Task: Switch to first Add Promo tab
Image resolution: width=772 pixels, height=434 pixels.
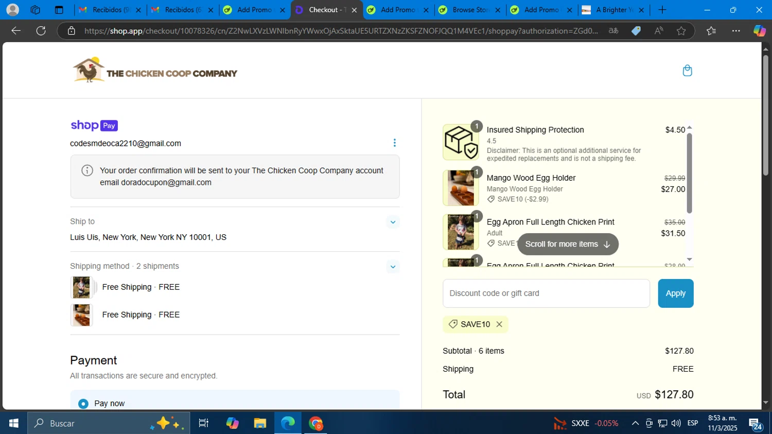Action: [254, 10]
